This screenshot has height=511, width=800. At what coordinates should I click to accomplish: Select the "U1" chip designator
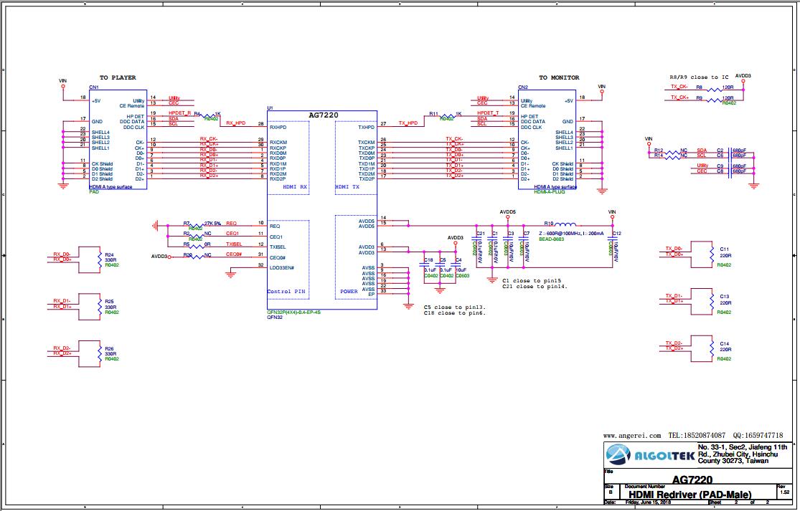pyautogui.click(x=270, y=108)
